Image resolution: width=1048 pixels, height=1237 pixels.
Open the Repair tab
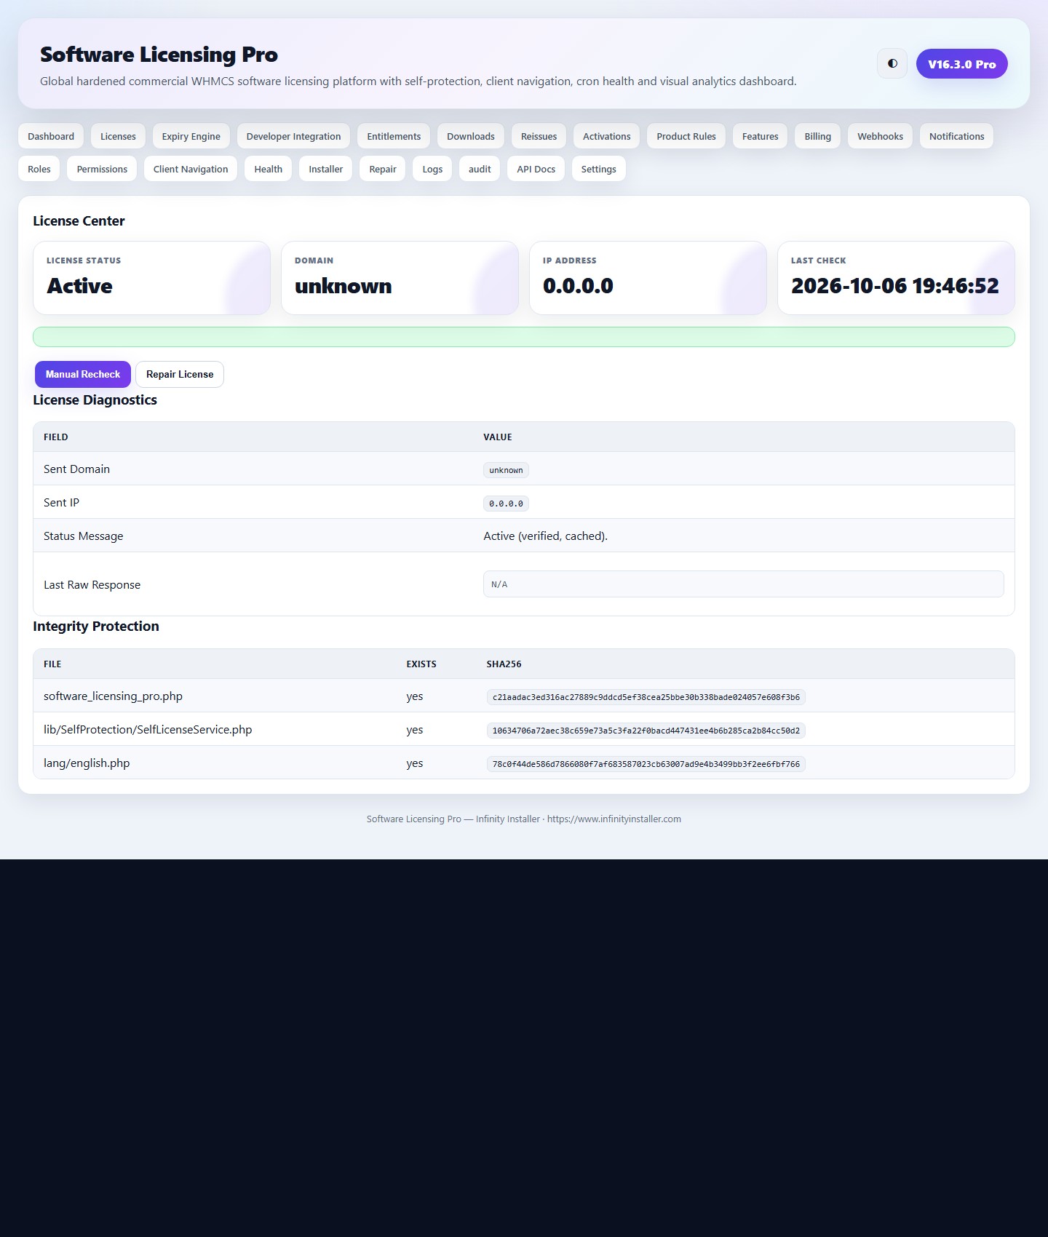coord(383,169)
